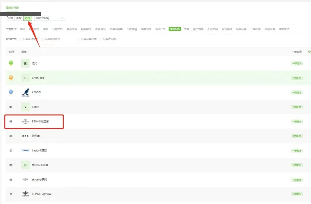The image size is (311, 204).
Task: Click the brand name Casio/卡西欧
Action: pos(39,150)
